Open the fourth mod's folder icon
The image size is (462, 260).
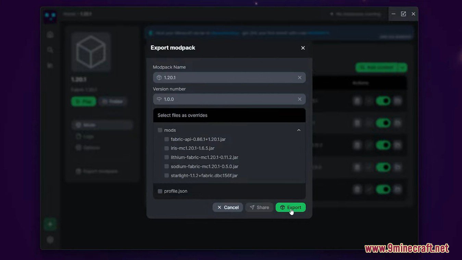tap(397, 167)
